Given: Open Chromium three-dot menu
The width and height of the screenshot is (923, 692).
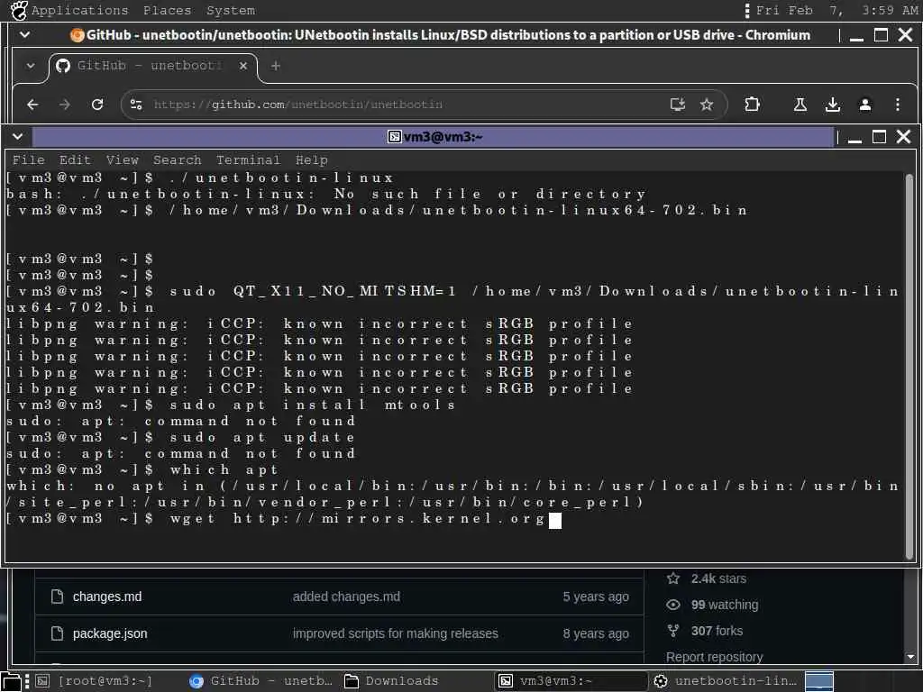Looking at the screenshot, I should 897,105.
